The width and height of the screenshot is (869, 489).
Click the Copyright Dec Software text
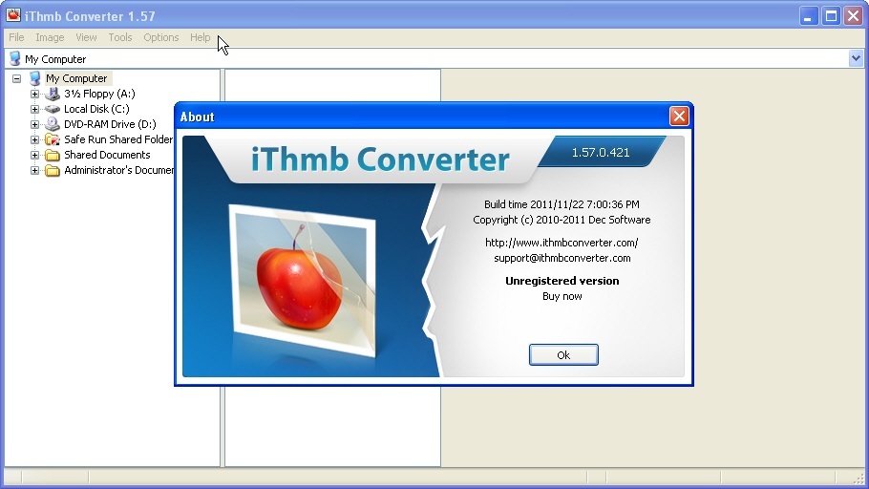click(x=562, y=220)
